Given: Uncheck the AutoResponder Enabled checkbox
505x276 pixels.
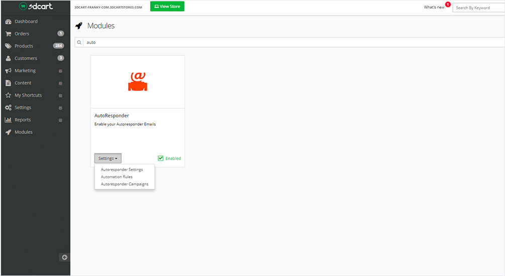Looking at the screenshot, I should [161, 158].
